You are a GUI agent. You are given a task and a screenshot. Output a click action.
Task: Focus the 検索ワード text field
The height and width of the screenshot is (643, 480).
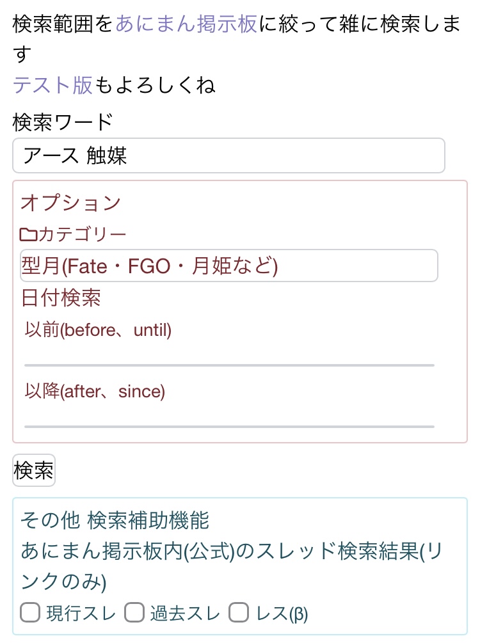click(228, 155)
